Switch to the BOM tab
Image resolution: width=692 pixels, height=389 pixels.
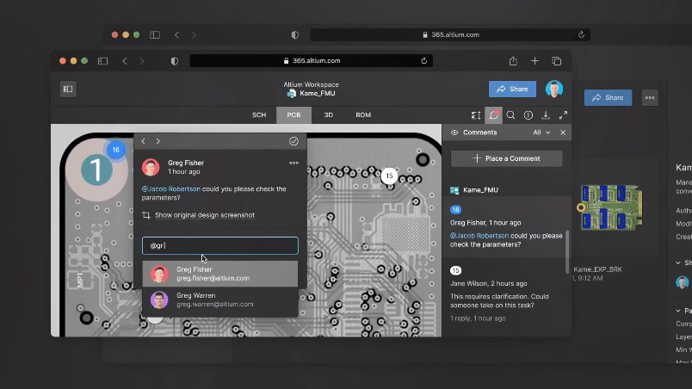point(363,115)
